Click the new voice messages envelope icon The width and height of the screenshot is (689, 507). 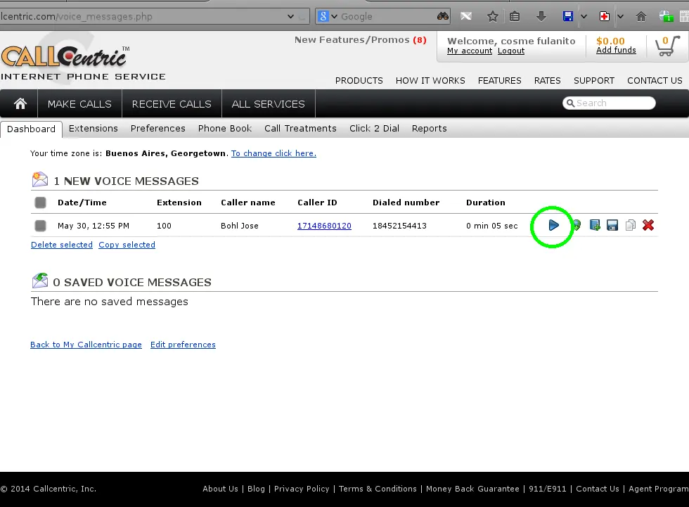coord(40,180)
